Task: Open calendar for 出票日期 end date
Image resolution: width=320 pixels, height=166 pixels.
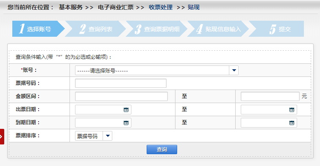Action: click(x=292, y=110)
